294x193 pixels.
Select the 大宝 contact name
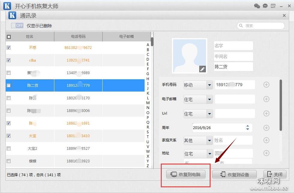tap(32, 136)
